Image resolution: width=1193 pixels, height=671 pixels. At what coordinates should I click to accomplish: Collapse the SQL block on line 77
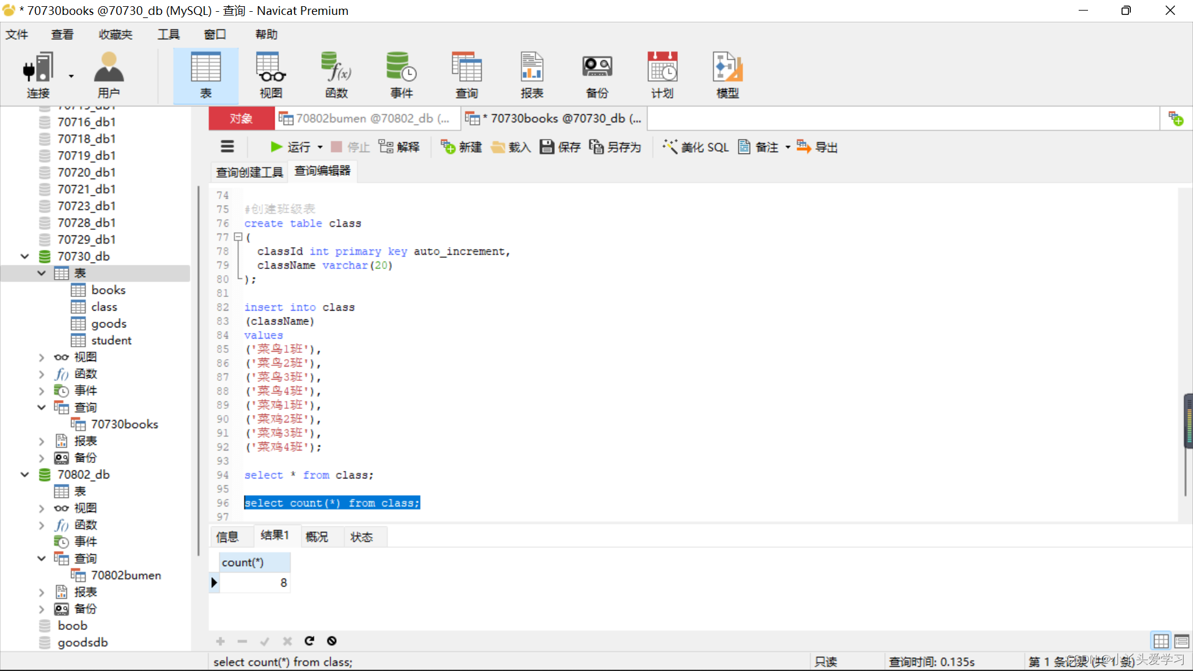tap(237, 237)
